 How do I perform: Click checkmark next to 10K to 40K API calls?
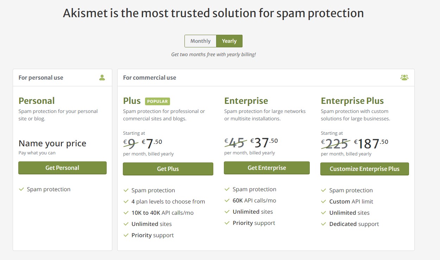click(126, 213)
